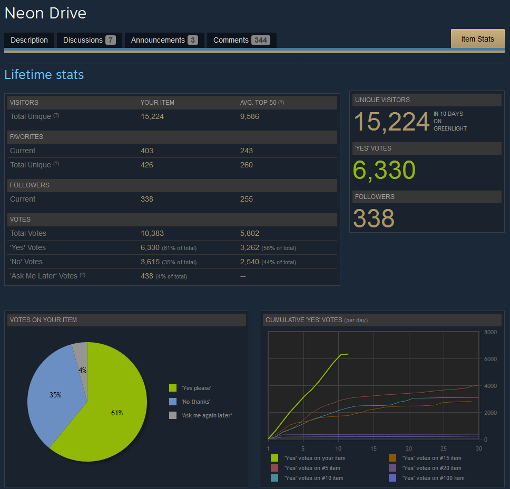This screenshot has width=510, height=489.
Task: Click the 10,383 Total Votes value
Action: click(x=152, y=233)
